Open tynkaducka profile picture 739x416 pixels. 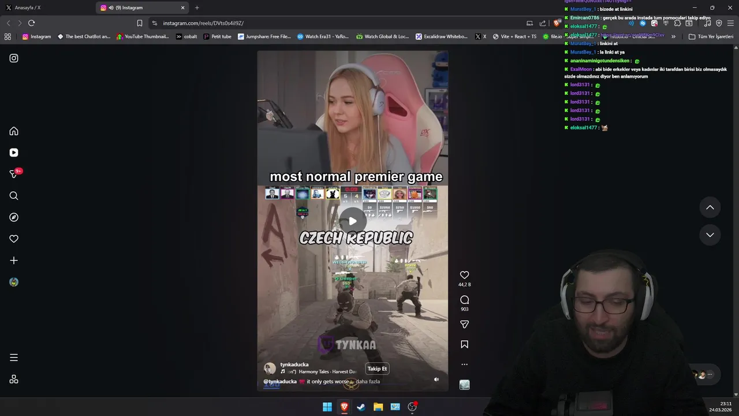270,369
